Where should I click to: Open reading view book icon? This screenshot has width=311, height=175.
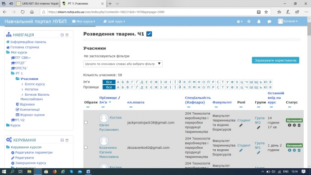(x=259, y=12)
